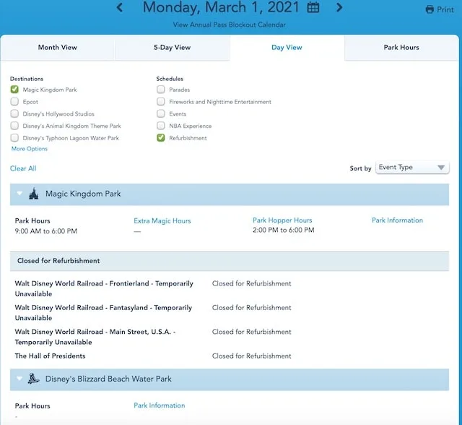Click Walt Disney World Railroad - Main Street entry
This screenshot has height=425, width=462.
[95, 337]
